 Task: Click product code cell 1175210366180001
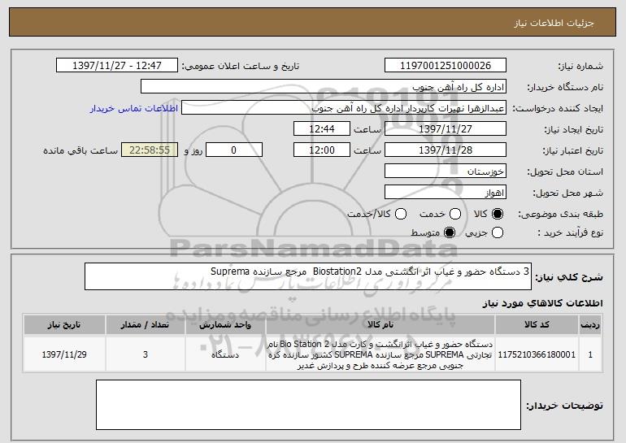click(x=537, y=354)
